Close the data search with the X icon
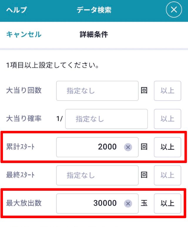Screen dimensions: 188x227 tap(174, 10)
